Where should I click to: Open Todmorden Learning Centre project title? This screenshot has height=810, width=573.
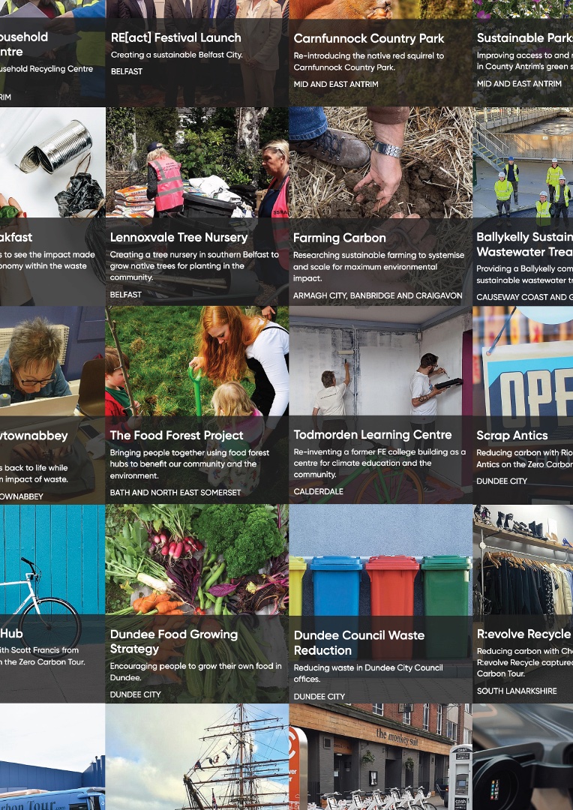point(373,435)
